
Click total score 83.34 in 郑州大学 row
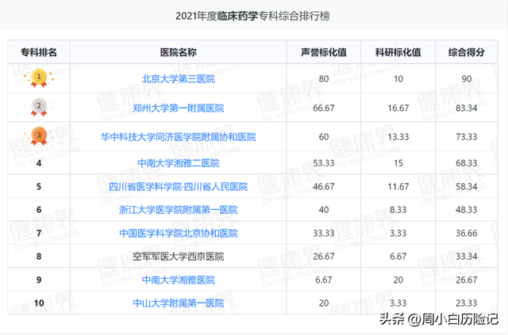467,108
